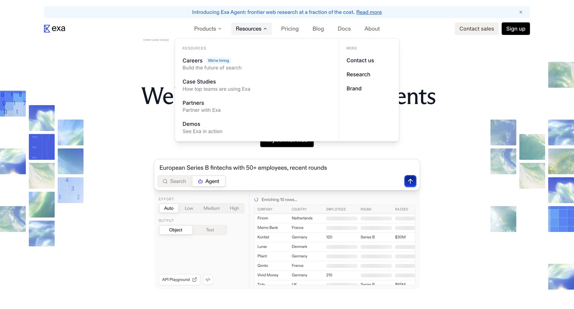The height and width of the screenshot is (309, 574).
Task: Switch to Search mode toggle
Action: (175, 181)
